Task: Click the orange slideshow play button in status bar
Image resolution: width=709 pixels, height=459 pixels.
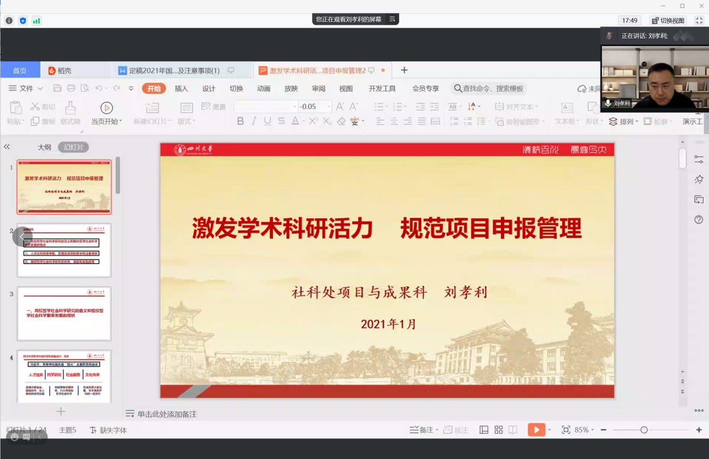Action: point(536,430)
